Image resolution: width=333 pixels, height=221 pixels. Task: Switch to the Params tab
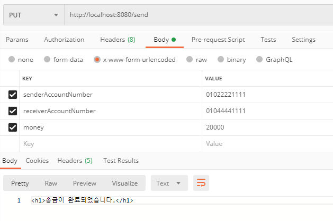(17, 40)
